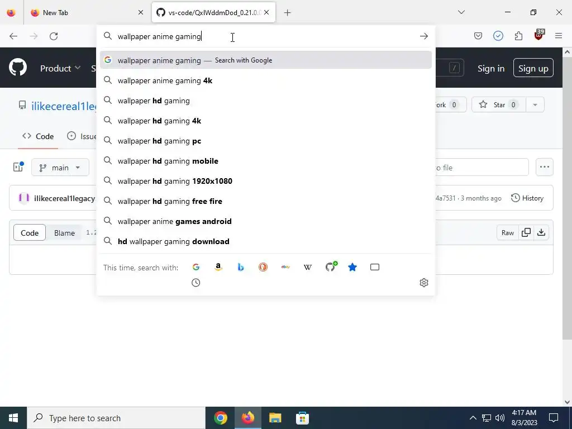The image size is (572, 429).
Task: Open the main branch selector
Action: point(60,168)
